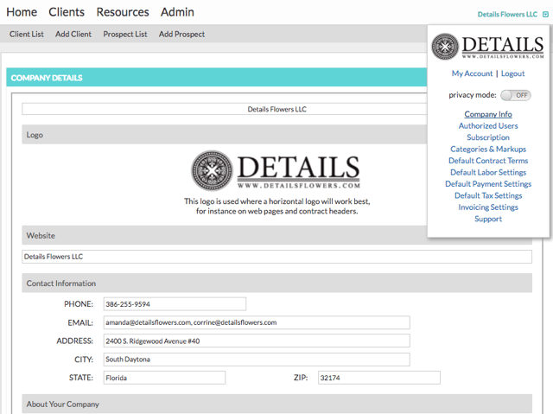Click the Logout link
Screen dimensions: 553x414
(512, 73)
